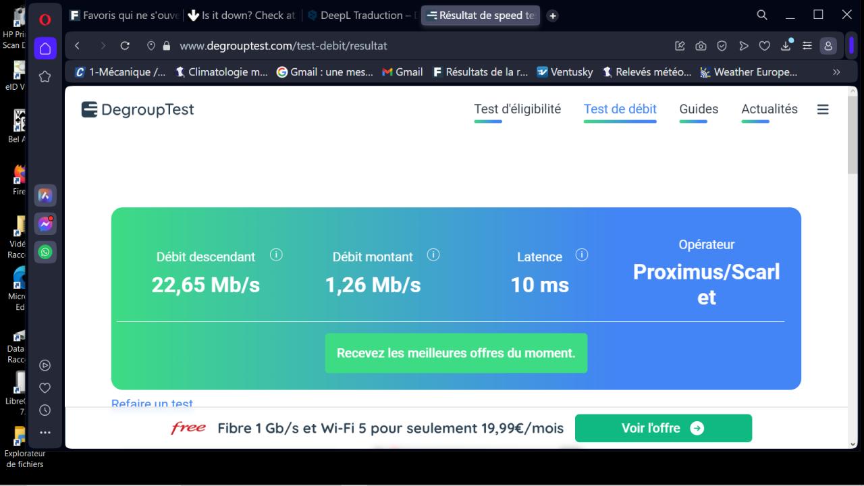Screen dimensions: 864x486
Task: Open the sidebar heart pinboards icon
Action: pos(45,387)
